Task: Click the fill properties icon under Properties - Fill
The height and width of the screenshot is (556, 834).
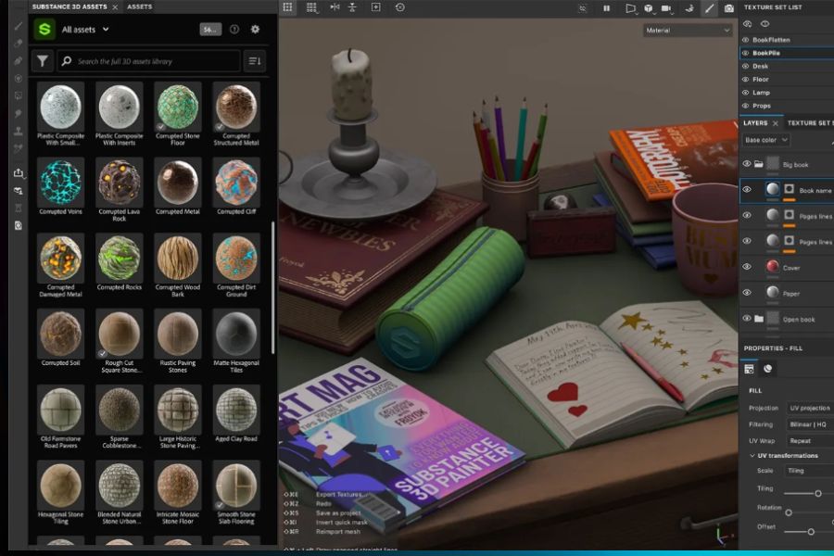Action: coord(749,369)
